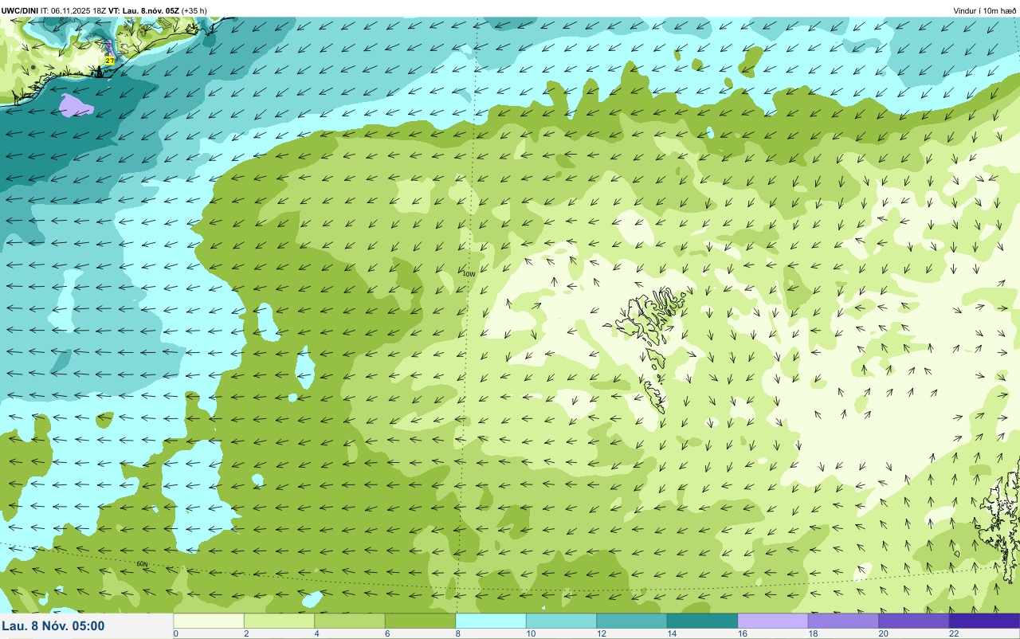Select the medium green 4–6 legend swatch

tap(350, 621)
